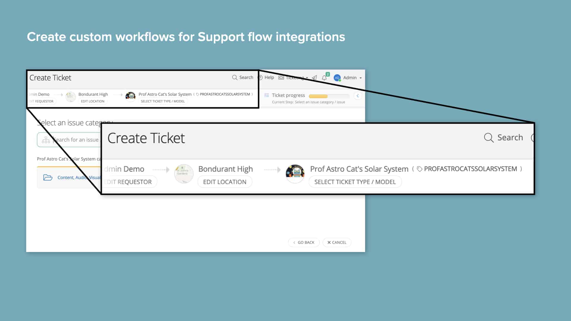Expand the Admin account dropdown arrow
The image size is (571, 321).
coord(361,78)
